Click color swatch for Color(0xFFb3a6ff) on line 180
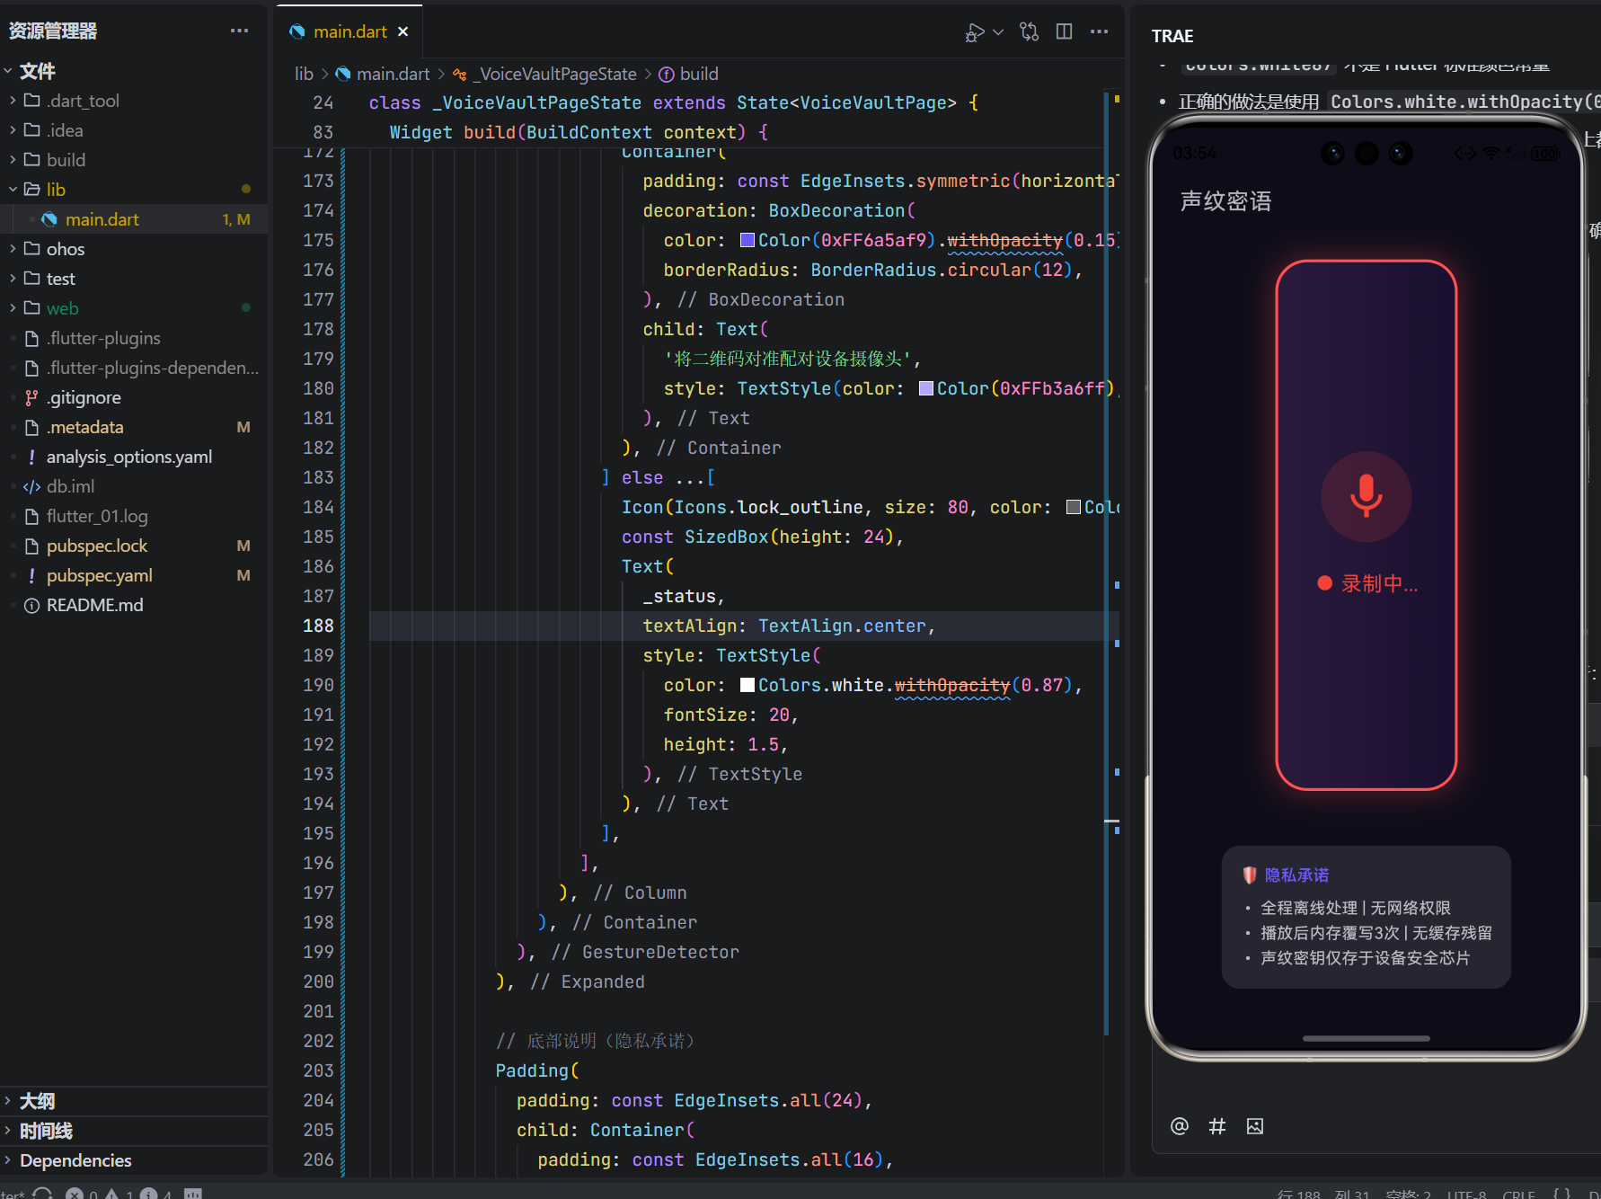 pos(925,388)
